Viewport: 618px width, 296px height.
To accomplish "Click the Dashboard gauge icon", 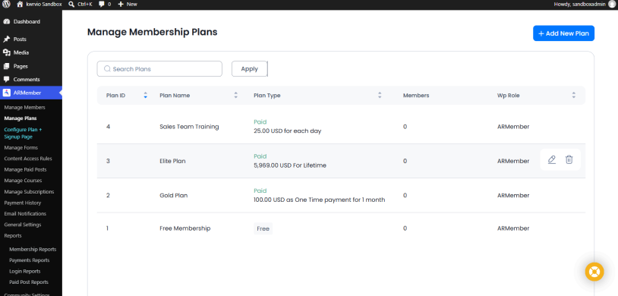I will click(x=6, y=22).
